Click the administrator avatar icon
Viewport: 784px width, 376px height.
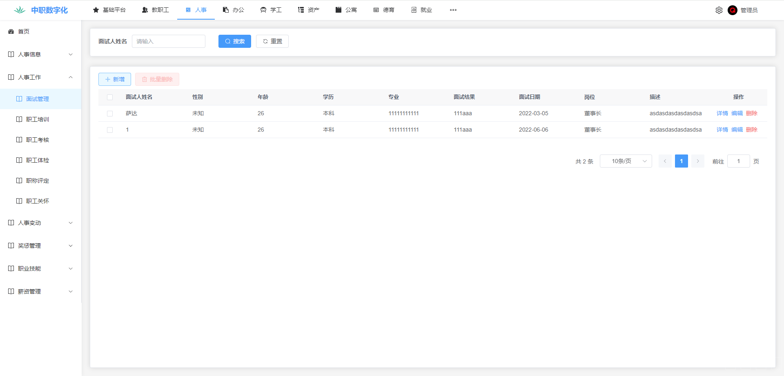[732, 10]
